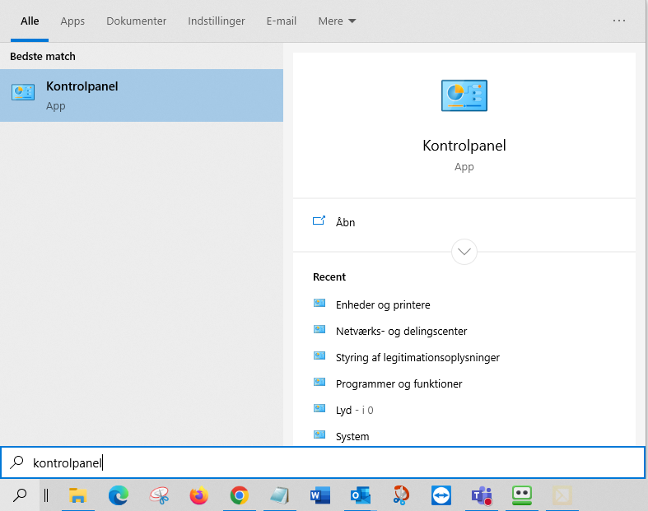Open Outlook from the taskbar
The height and width of the screenshot is (511, 648).
pos(361,495)
